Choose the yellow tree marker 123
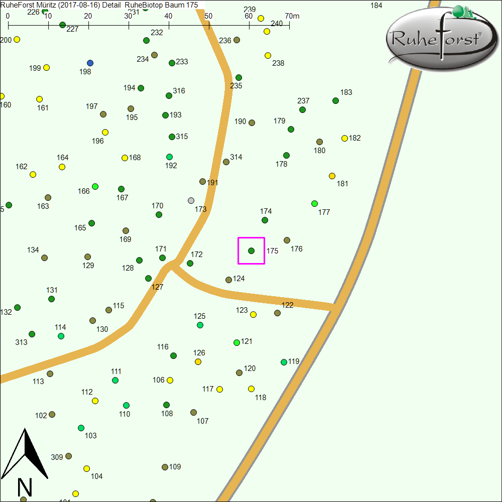502x502 pixels. [x=253, y=314]
